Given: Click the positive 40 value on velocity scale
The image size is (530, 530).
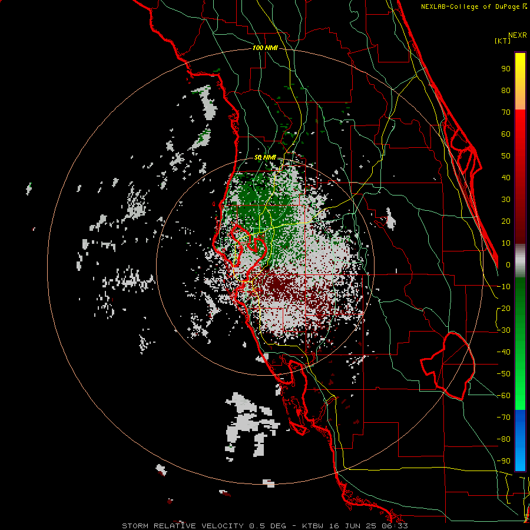Looking at the screenshot, I should point(506,177).
